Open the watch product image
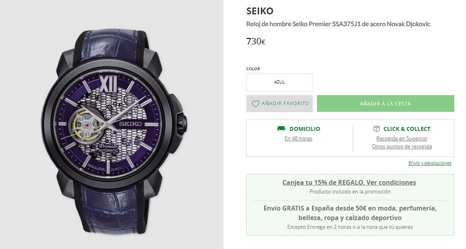 click(x=112, y=125)
